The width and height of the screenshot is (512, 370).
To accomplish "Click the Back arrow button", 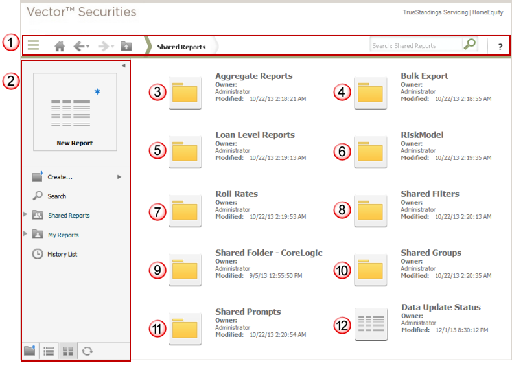I will click(x=79, y=46).
